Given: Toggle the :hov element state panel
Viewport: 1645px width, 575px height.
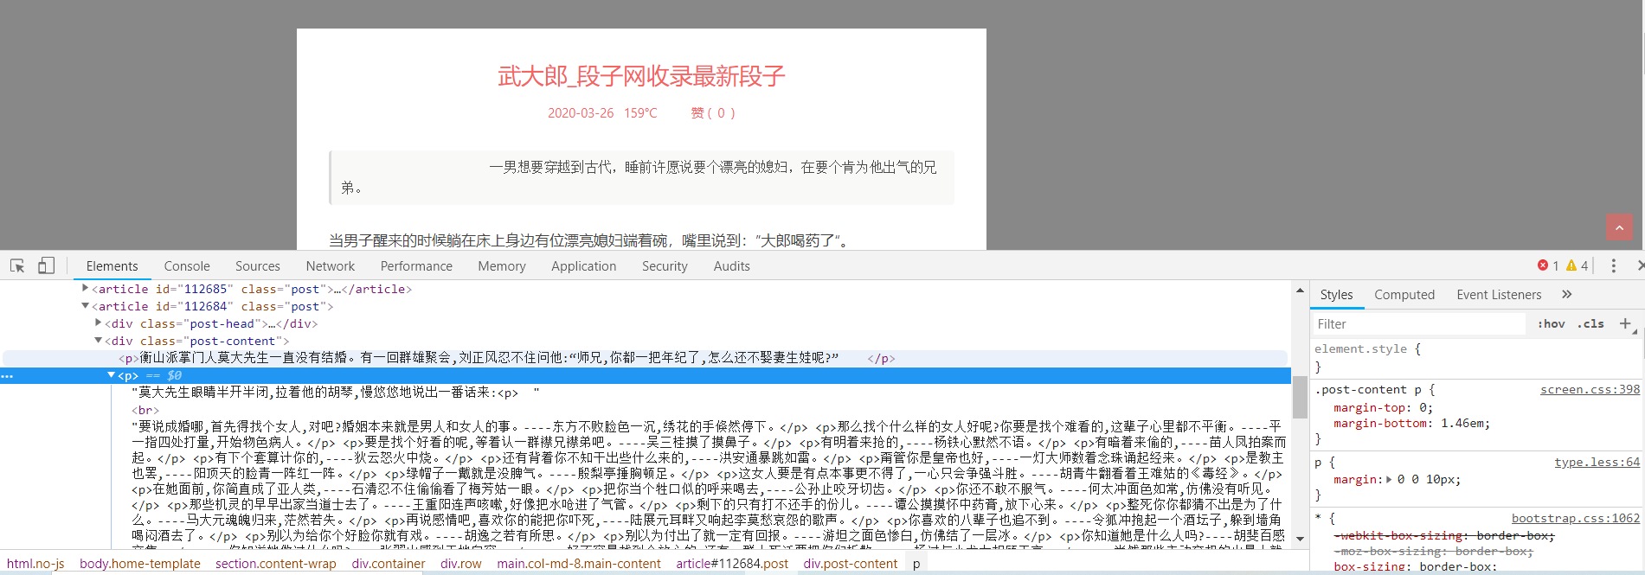Looking at the screenshot, I should coord(1551,323).
